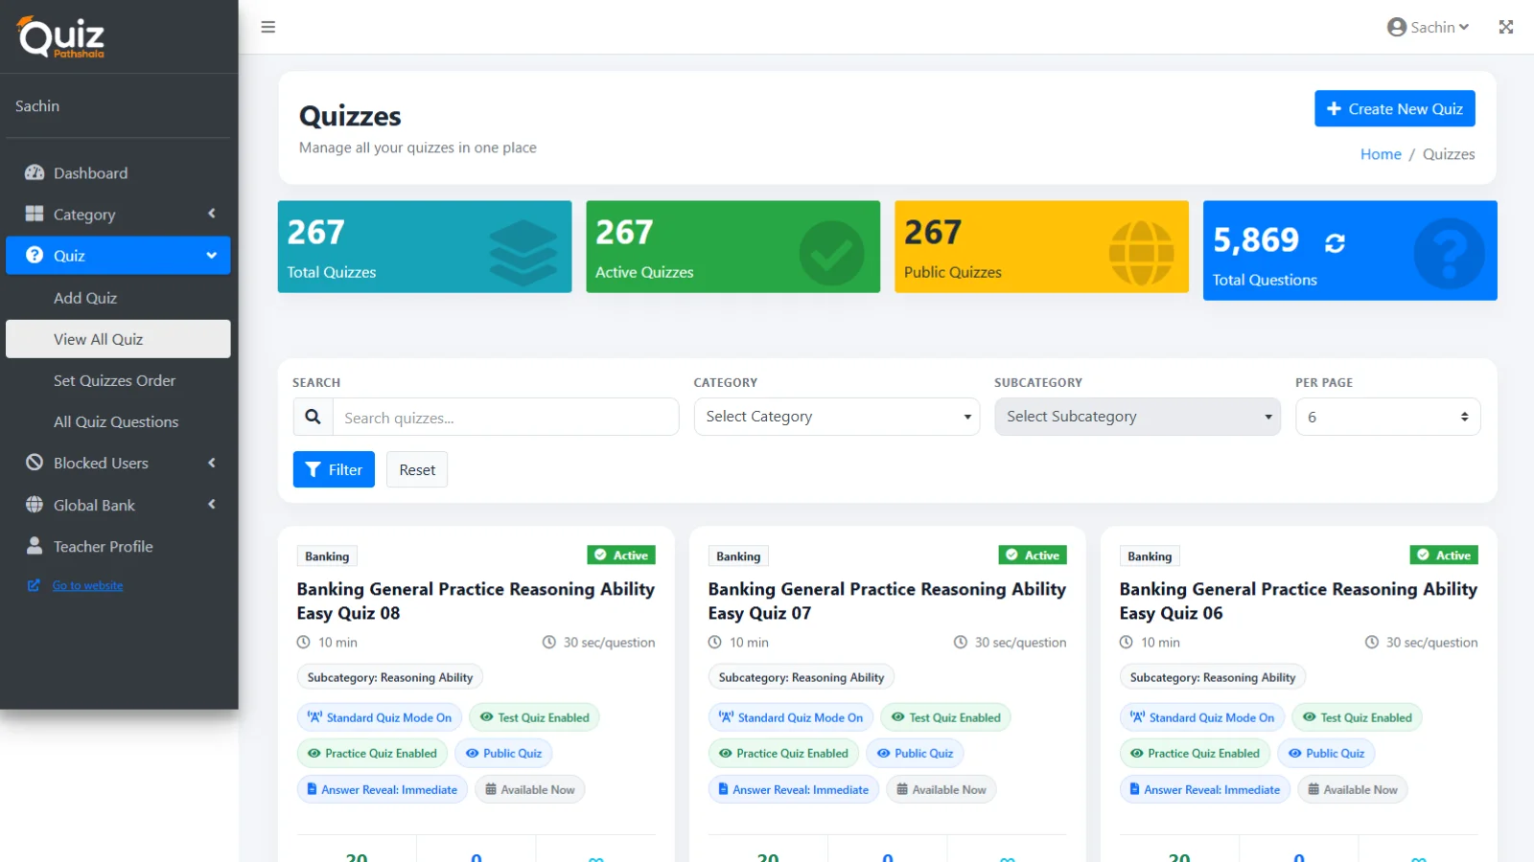Toggle Test Quiz Enabled on Quiz 06
Image resolution: width=1534 pixels, height=862 pixels.
pos(1358,717)
